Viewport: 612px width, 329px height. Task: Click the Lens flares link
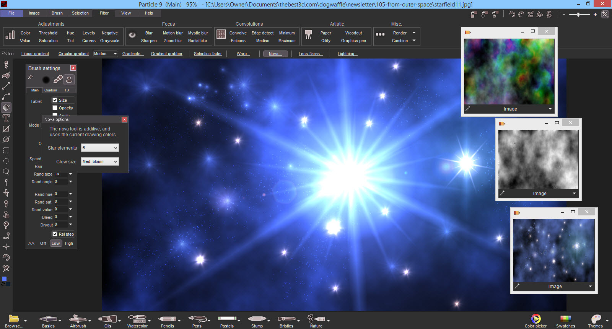click(x=311, y=54)
